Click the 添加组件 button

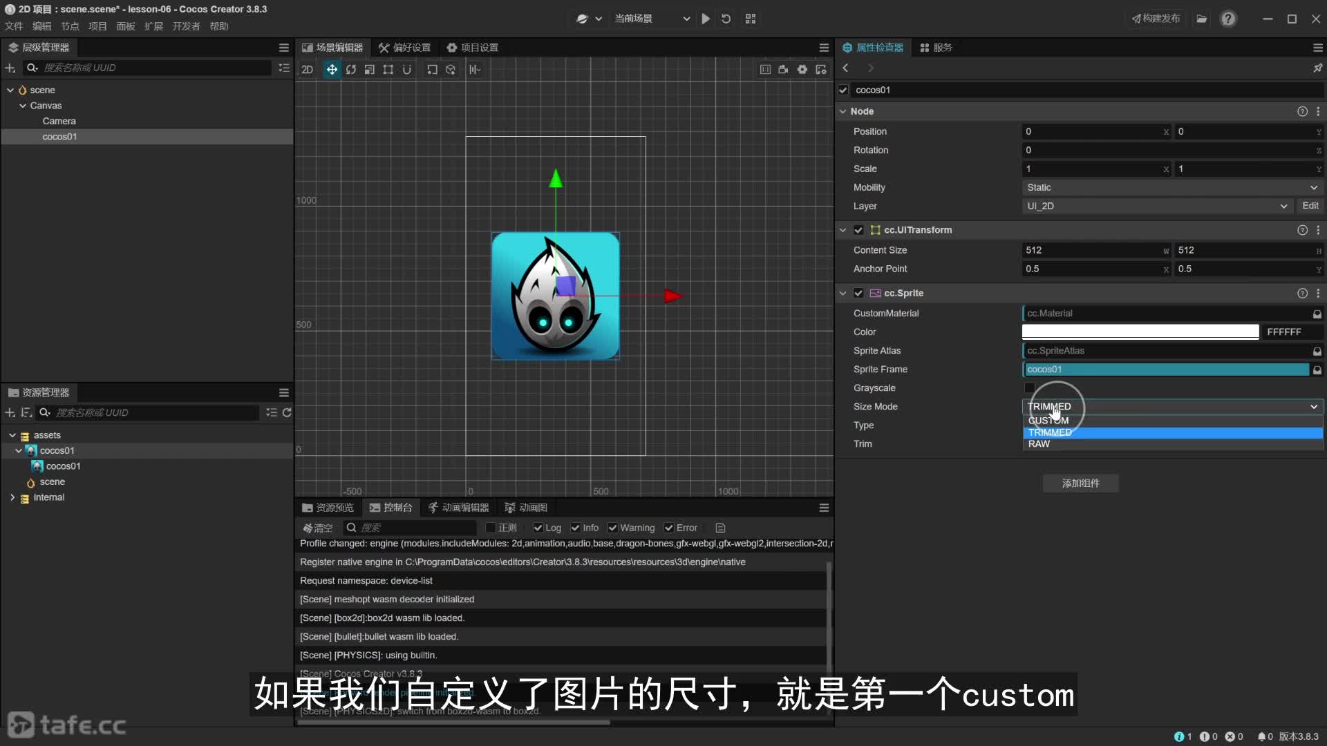1080,484
